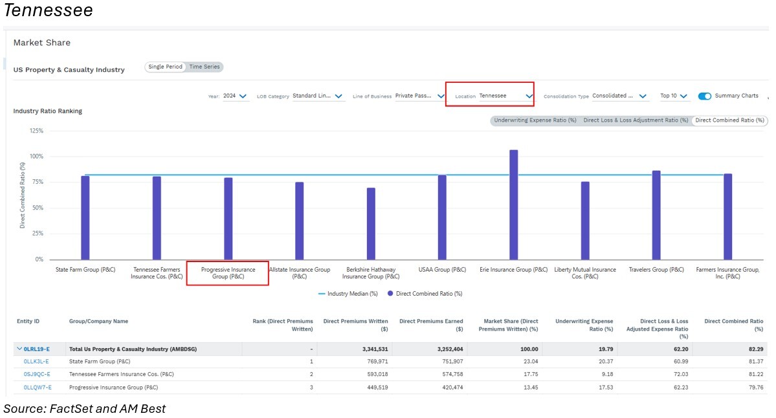Screen dimensions: 776x418
Task: Switch to Underwriting Expense Ratio tab
Action: (x=535, y=120)
